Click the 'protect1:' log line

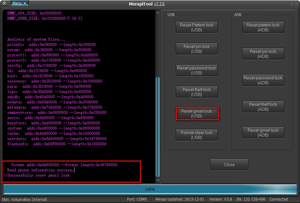pos(53,55)
